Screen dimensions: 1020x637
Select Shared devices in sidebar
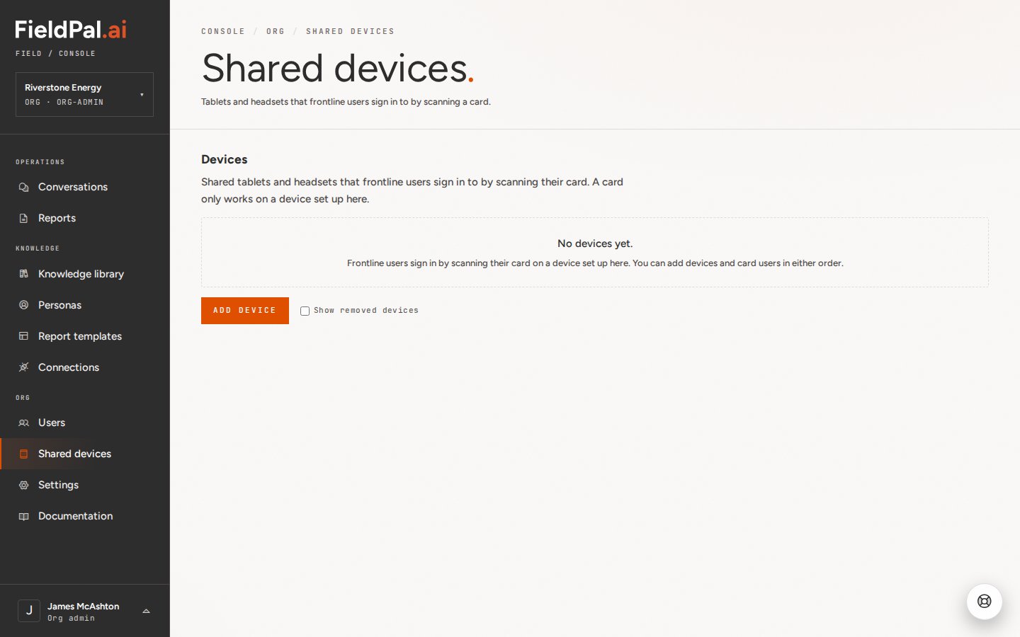coord(85,454)
